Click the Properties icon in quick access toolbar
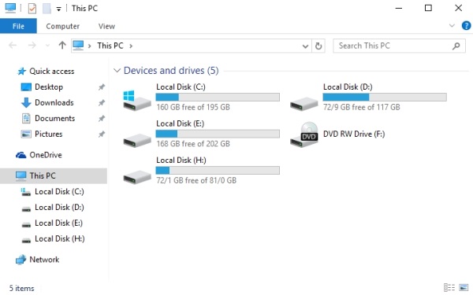Image resolution: width=473 pixels, height=295 pixels. click(32, 9)
